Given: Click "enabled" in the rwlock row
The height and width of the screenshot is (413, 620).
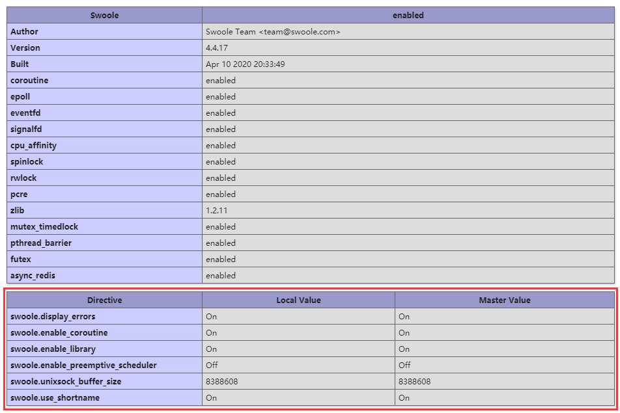Looking at the screenshot, I should point(221,178).
